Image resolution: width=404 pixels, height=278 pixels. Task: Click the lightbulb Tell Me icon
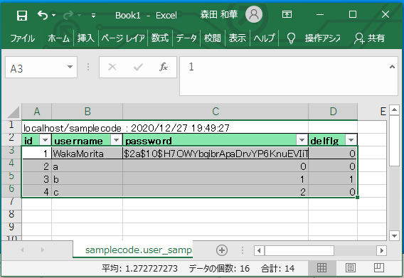click(x=291, y=38)
